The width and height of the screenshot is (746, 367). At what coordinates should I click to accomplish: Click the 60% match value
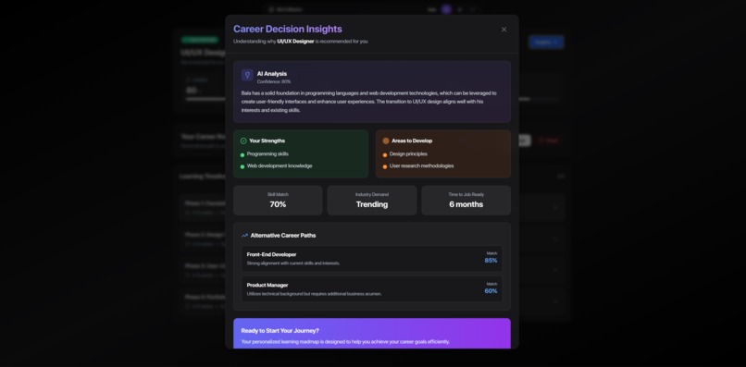(x=491, y=291)
